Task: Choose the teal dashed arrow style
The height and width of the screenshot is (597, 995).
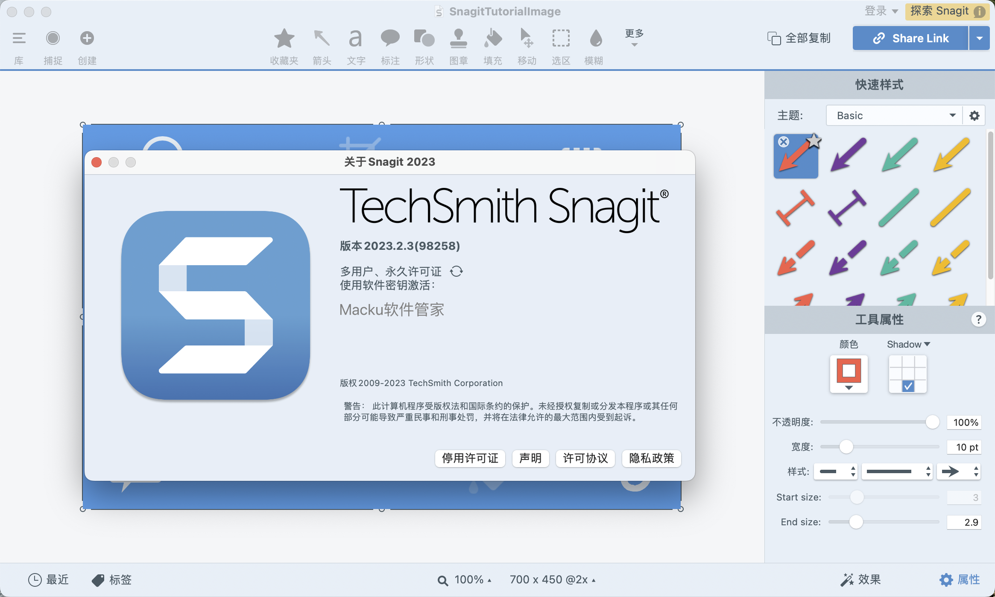Action: pos(899,258)
